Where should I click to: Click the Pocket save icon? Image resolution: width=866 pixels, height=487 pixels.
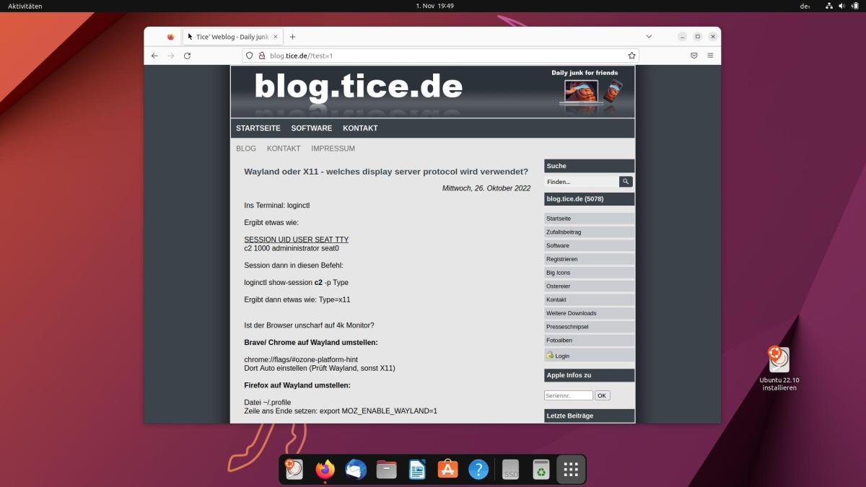[694, 56]
